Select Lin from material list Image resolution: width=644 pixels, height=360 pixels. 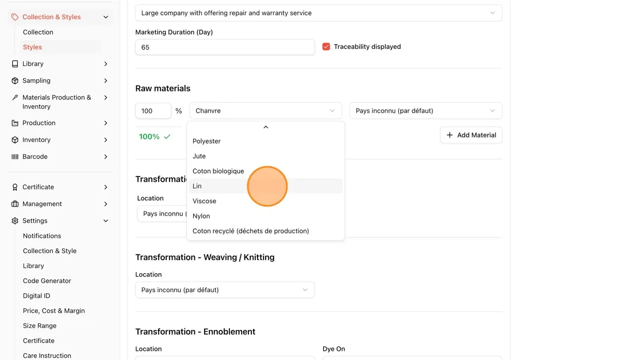pyautogui.click(x=265, y=186)
